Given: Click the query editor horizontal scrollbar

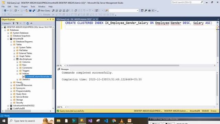Looking at the screenshot, I should click(x=124, y=65).
